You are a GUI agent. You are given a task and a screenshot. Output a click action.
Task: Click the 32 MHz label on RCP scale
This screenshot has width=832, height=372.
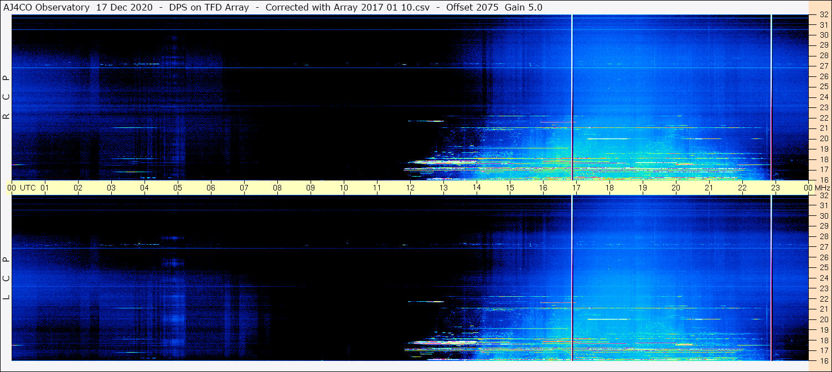823,15
